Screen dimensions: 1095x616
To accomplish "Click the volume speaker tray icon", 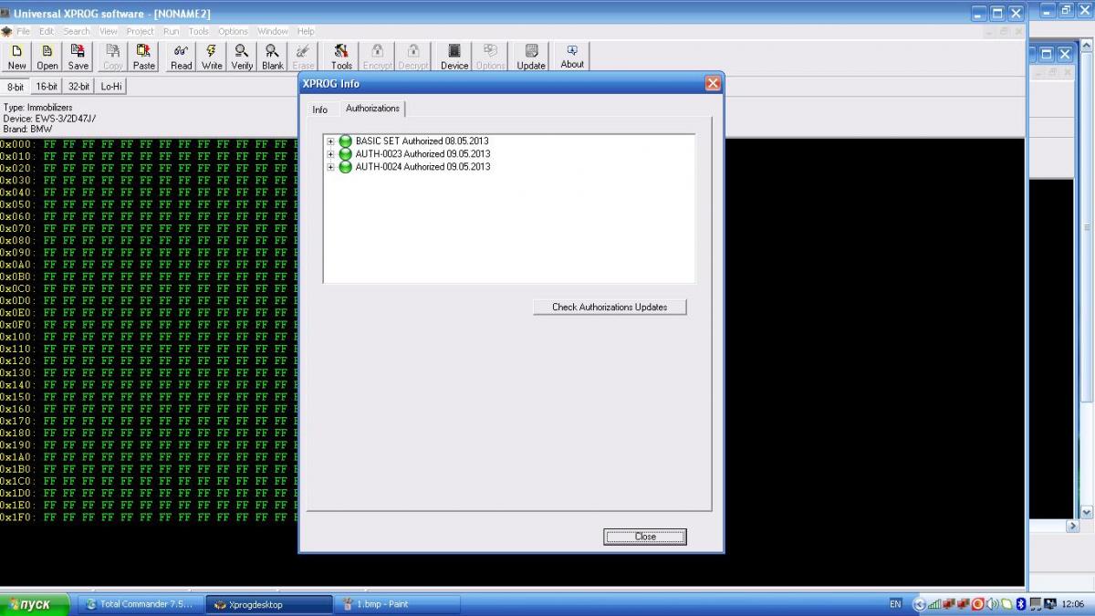I will click(x=991, y=604).
